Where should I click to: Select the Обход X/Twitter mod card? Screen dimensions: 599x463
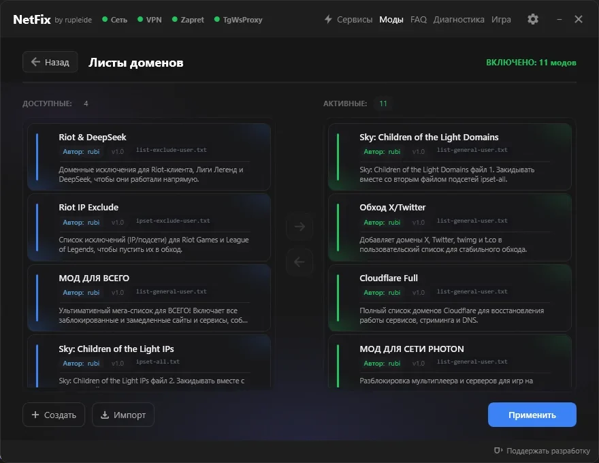pos(450,227)
